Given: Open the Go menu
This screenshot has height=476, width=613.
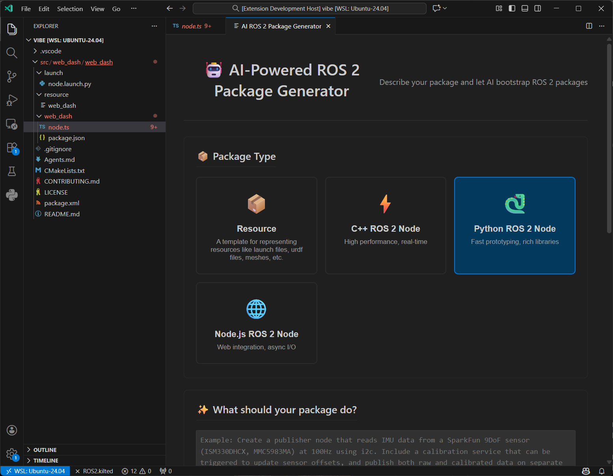Looking at the screenshot, I should 116,9.
